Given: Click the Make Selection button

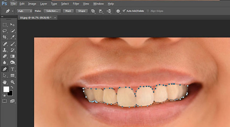Looking at the screenshot, I should click(52, 11).
